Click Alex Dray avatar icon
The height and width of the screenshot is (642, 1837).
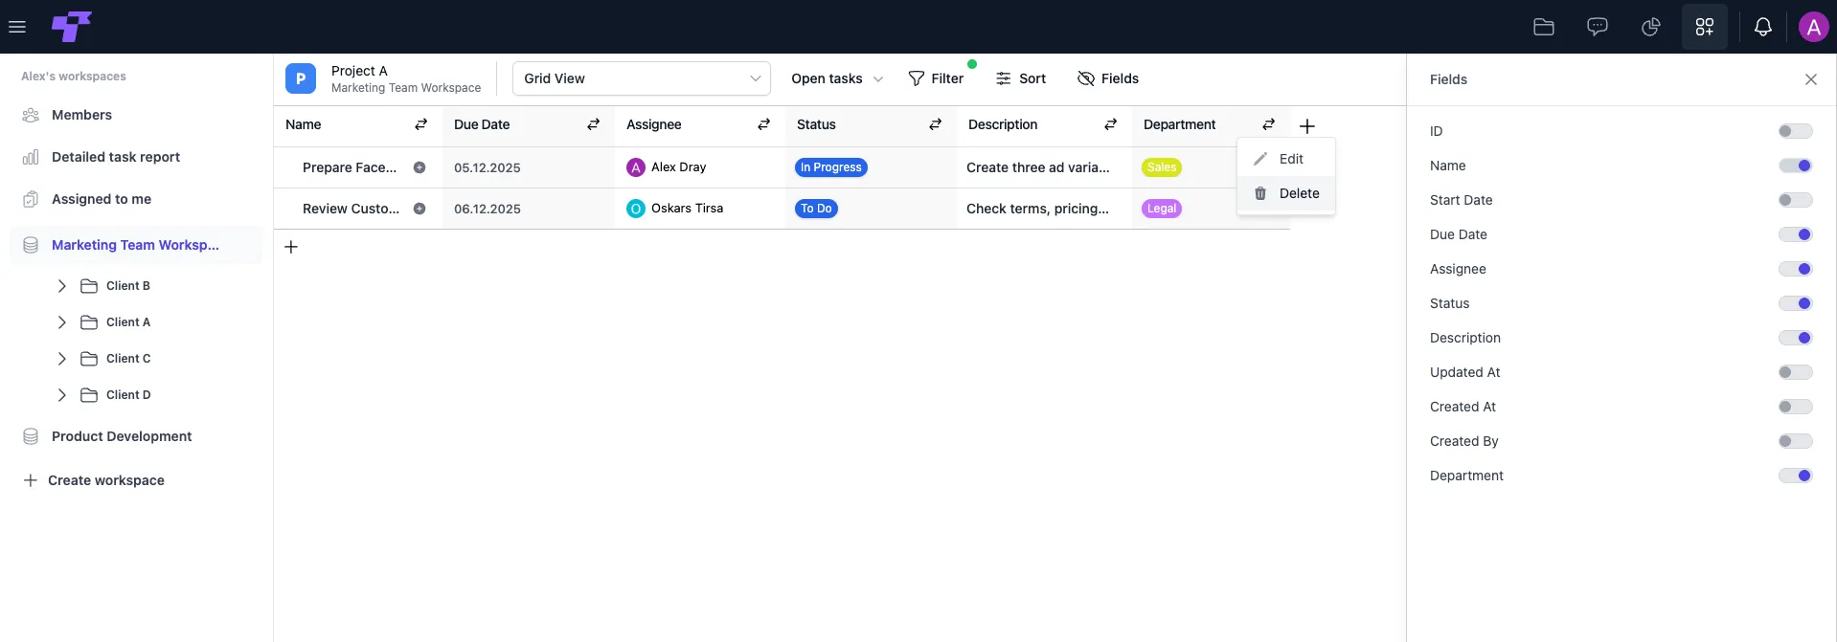click(x=636, y=167)
